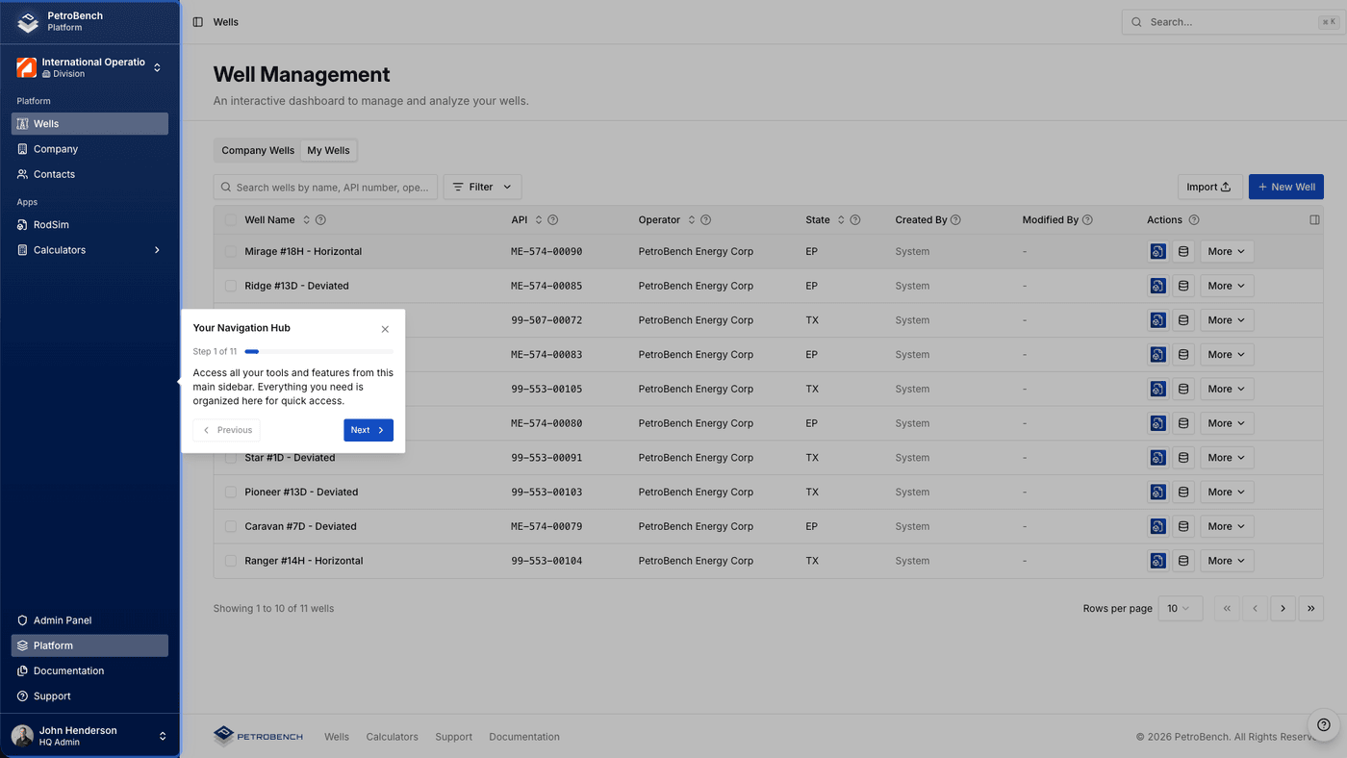Click the New Well button
Image resolution: width=1347 pixels, height=758 pixels.
pos(1285,187)
